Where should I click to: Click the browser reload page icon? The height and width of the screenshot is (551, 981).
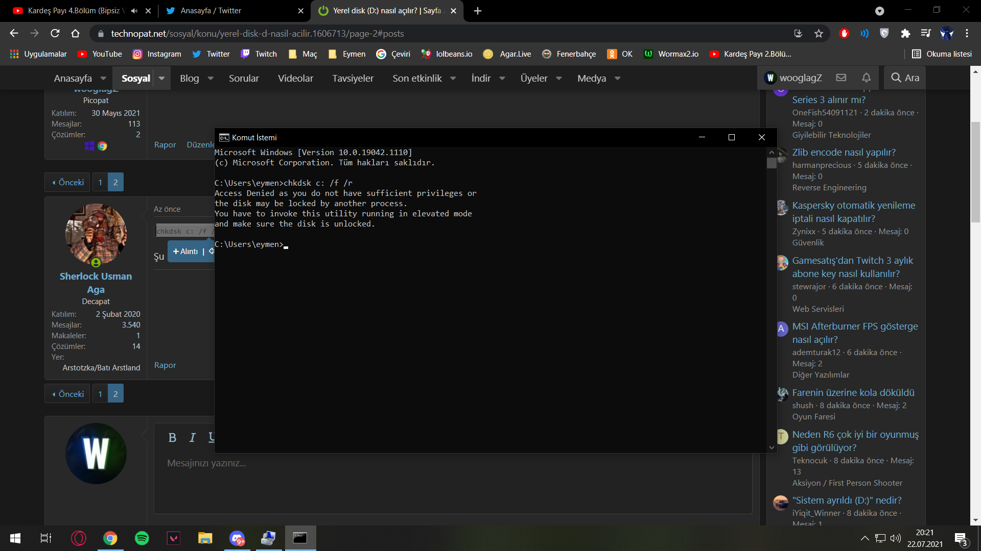click(55, 34)
